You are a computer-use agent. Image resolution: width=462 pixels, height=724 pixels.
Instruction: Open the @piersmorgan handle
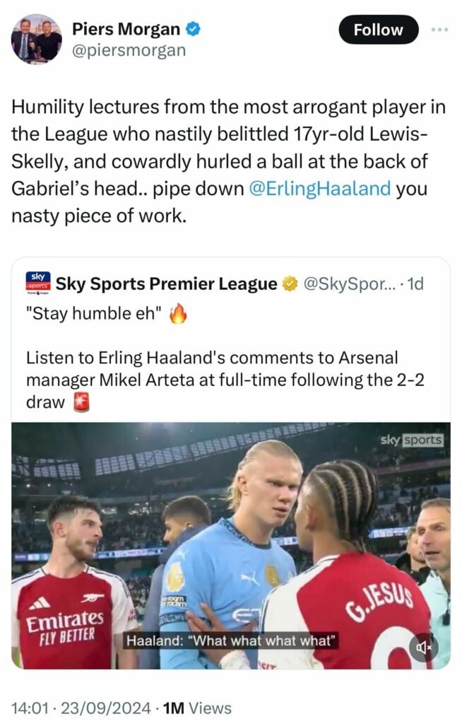coord(129,50)
